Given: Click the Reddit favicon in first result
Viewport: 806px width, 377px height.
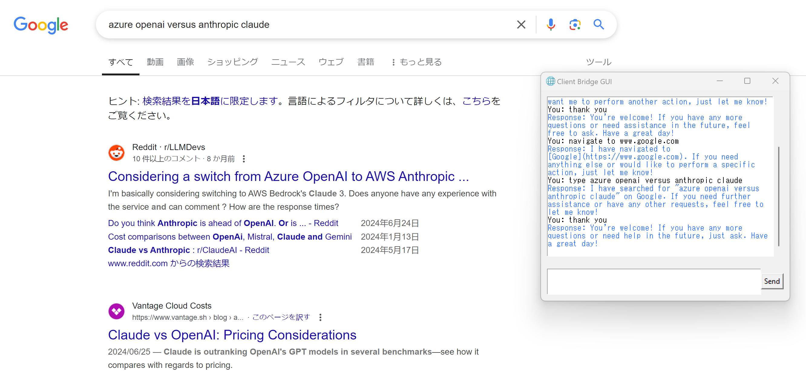Looking at the screenshot, I should (116, 153).
